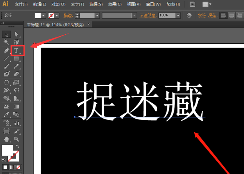
Task: Select the Scale tool
Action: [16, 82]
